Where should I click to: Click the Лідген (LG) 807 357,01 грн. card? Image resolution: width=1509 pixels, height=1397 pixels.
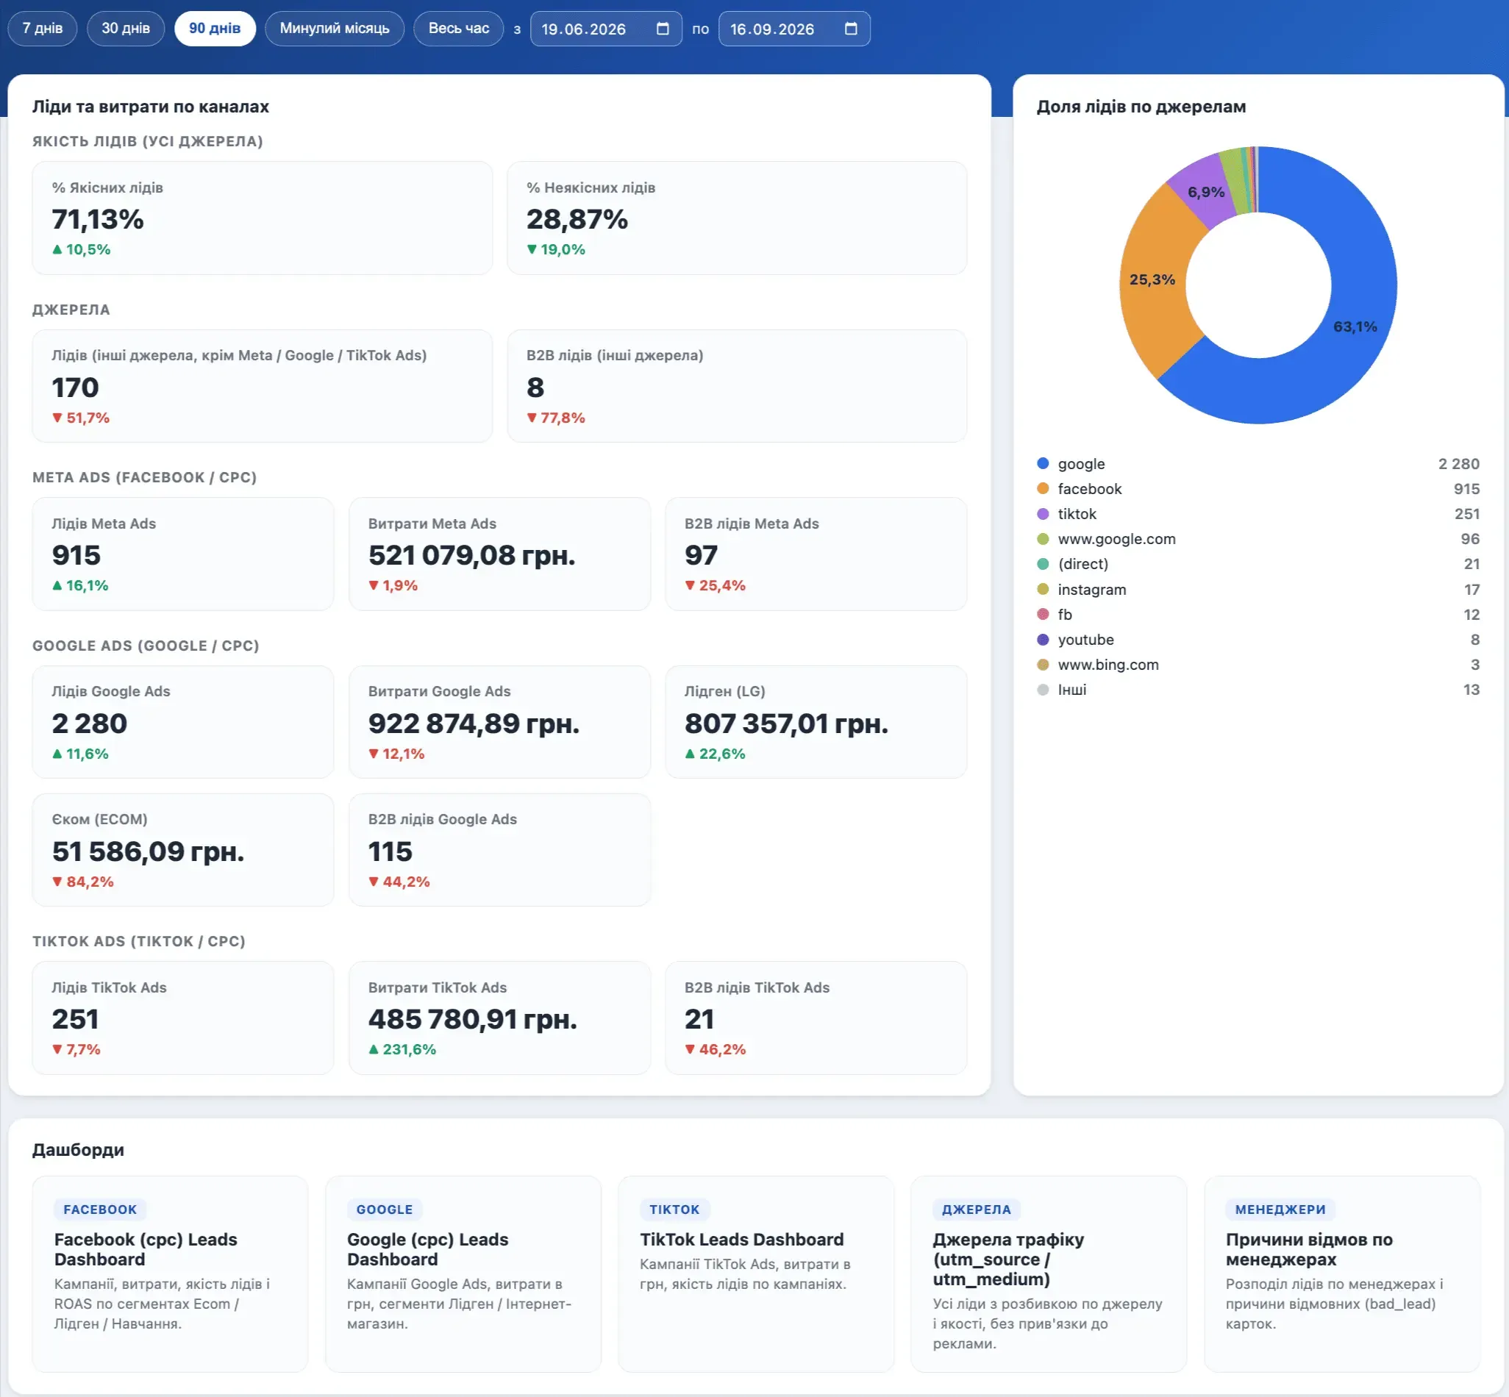pyautogui.click(x=816, y=722)
